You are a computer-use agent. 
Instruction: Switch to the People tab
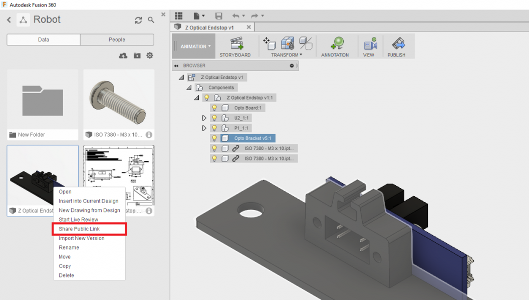tap(117, 39)
